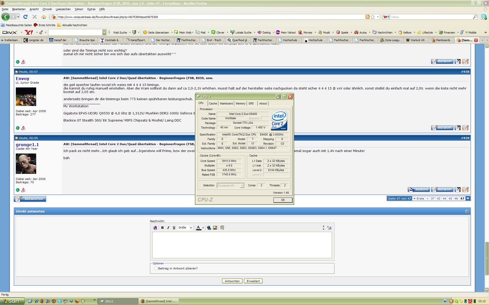
Task: Apply underline formatting in message editor
Action: (x=174, y=228)
